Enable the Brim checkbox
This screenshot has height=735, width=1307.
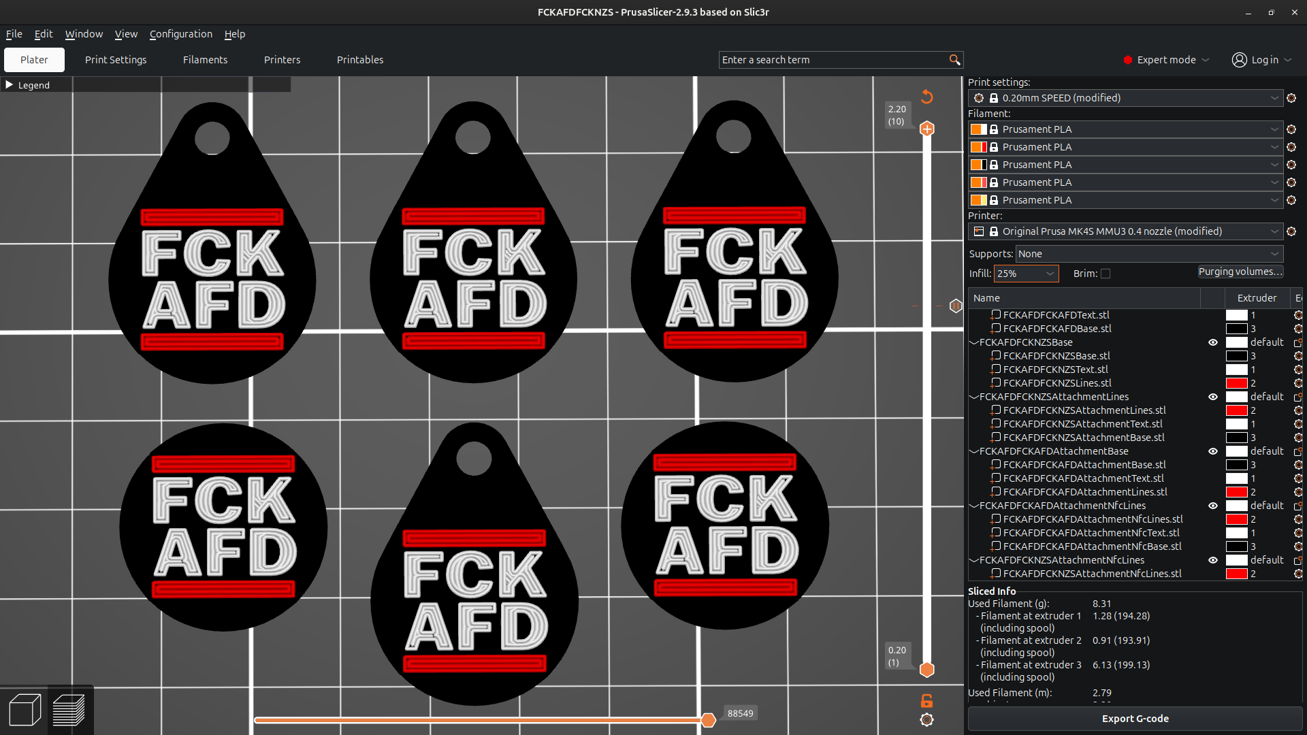(1106, 274)
